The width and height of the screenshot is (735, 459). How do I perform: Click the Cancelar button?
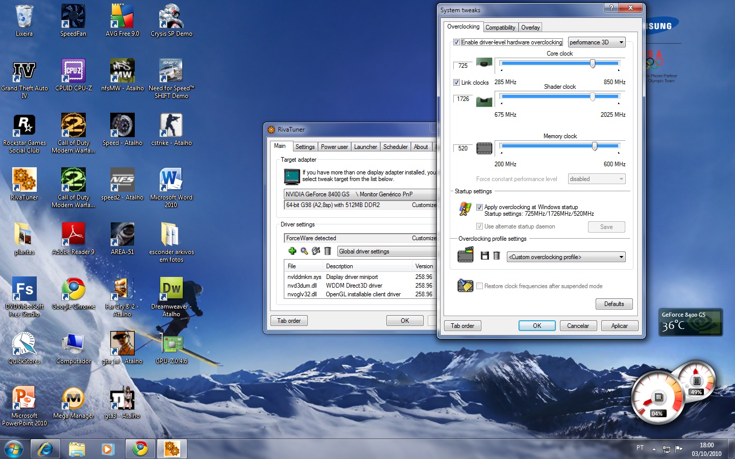pyautogui.click(x=578, y=326)
